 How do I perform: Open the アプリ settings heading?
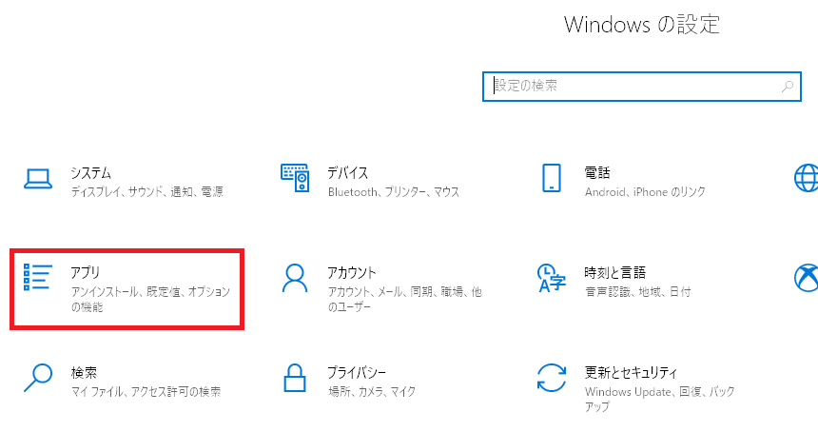(85, 272)
